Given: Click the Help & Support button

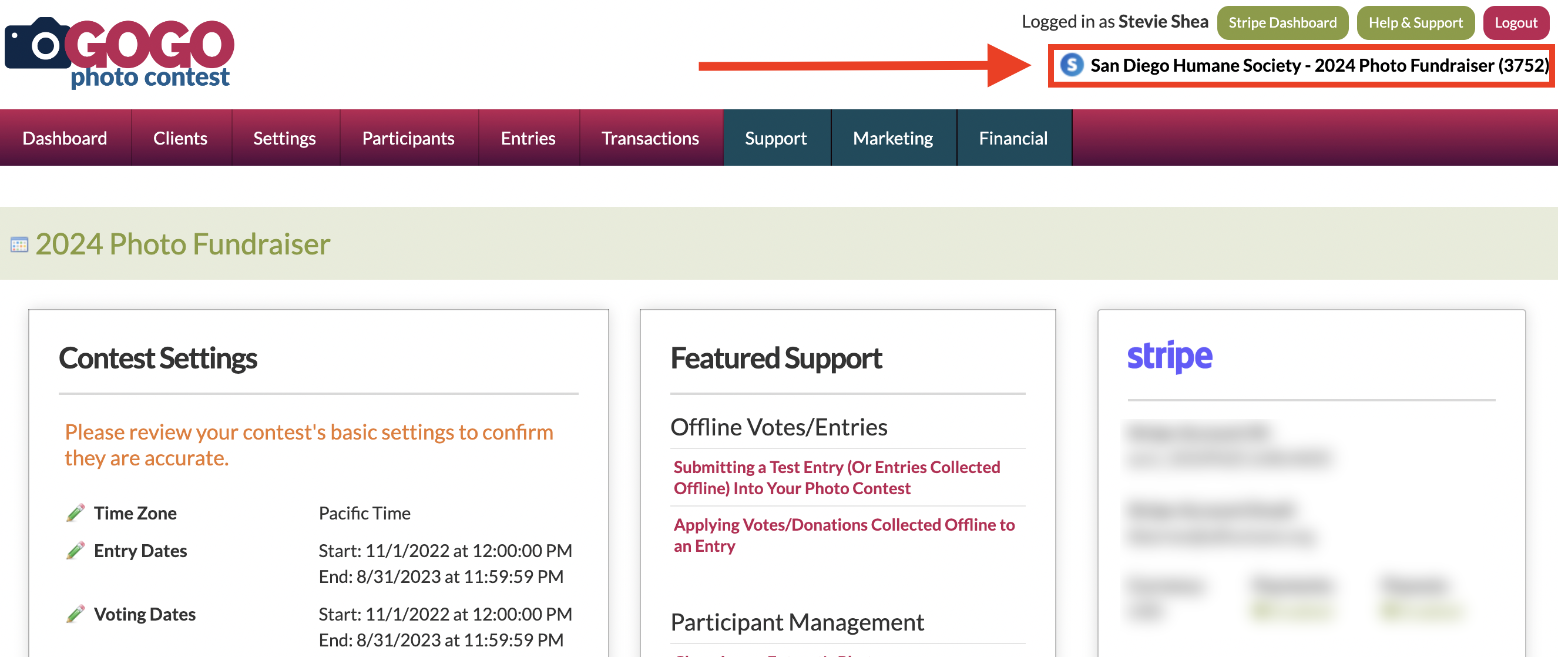Looking at the screenshot, I should 1415,23.
